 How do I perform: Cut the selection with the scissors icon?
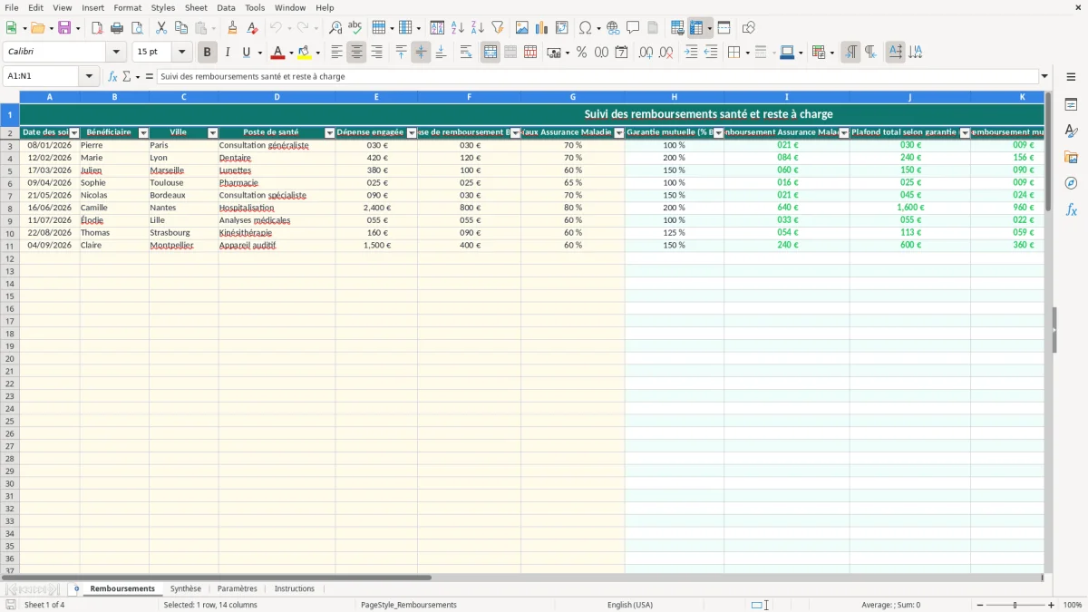pyautogui.click(x=161, y=28)
